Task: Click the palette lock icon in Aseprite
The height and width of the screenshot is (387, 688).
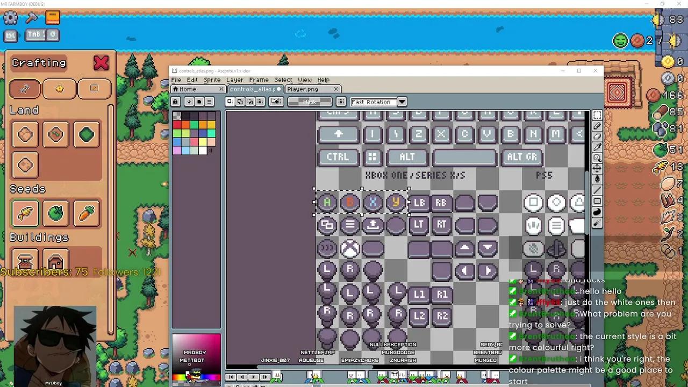Action: (x=175, y=102)
